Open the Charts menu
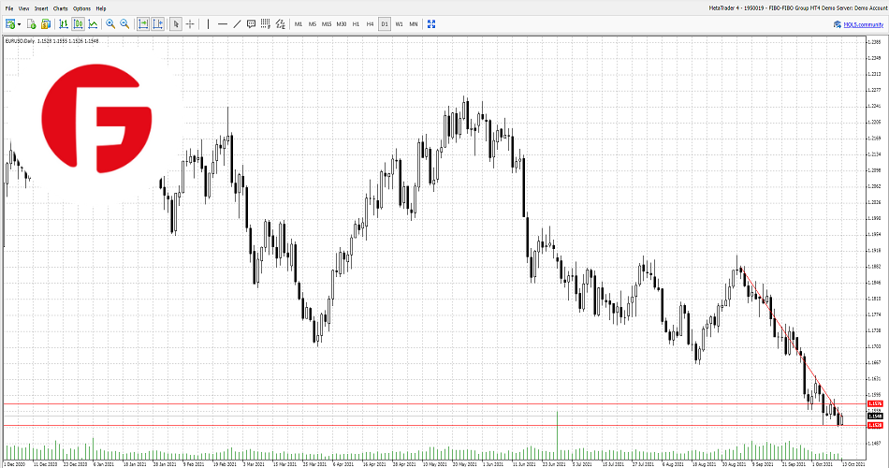 [x=60, y=7]
